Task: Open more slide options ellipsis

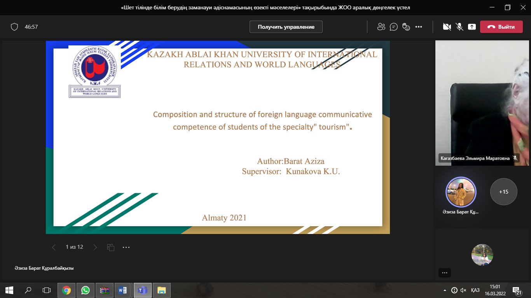Action: [x=126, y=247]
